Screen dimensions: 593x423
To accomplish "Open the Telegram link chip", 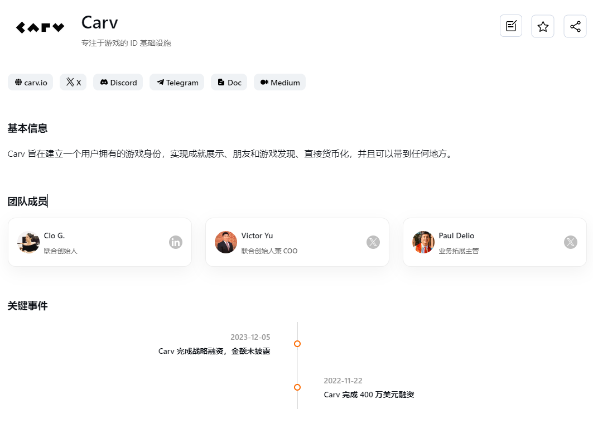I will point(177,82).
